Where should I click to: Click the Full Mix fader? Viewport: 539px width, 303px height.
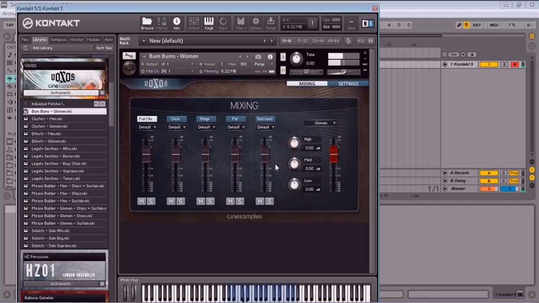(x=146, y=154)
